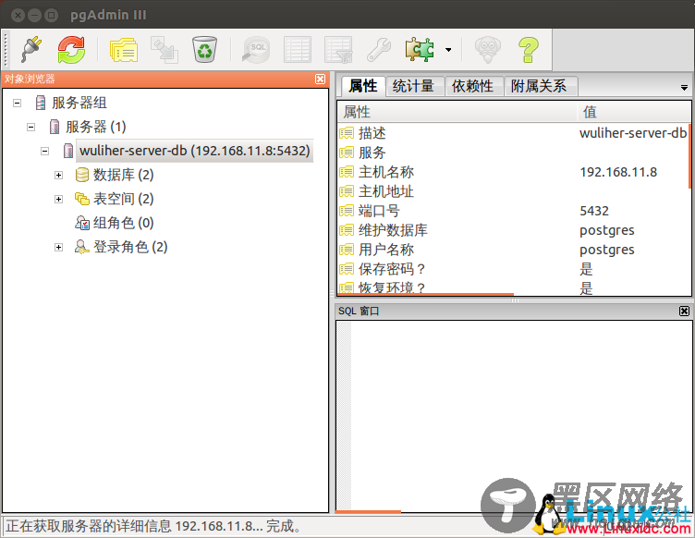Viewport: 695px width, 538px height.
Task: Select the 端口号 property row
Action: pyautogui.click(x=514, y=211)
